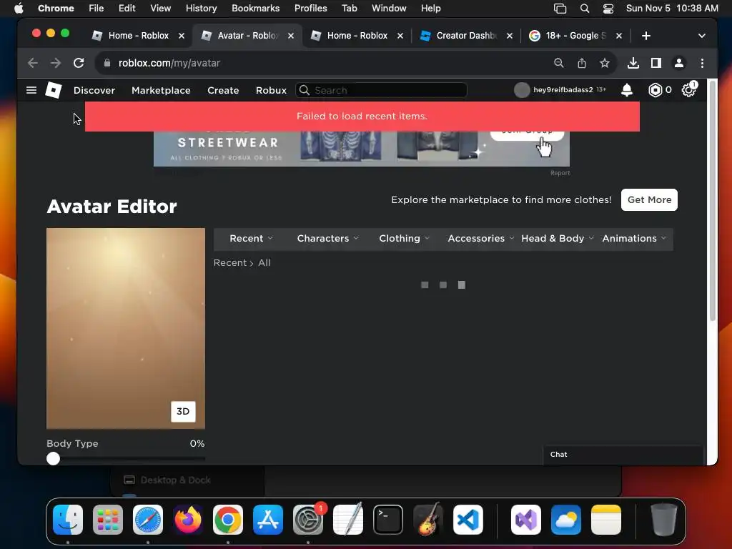Click the Chrome address bar URL
The height and width of the screenshot is (549, 732).
(x=169, y=63)
